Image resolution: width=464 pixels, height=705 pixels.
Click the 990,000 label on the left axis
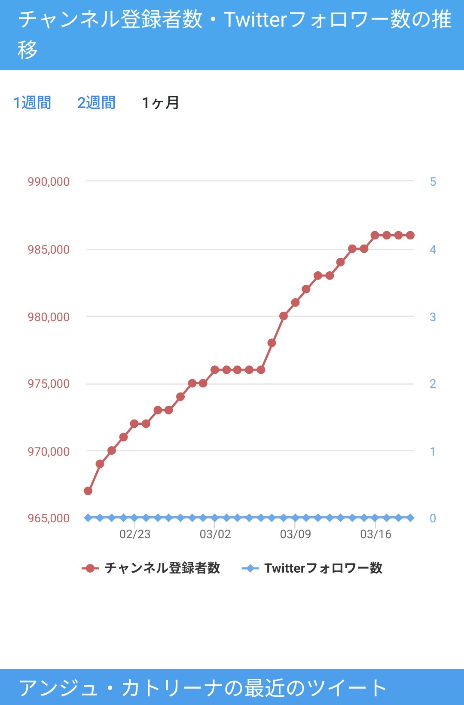(49, 182)
